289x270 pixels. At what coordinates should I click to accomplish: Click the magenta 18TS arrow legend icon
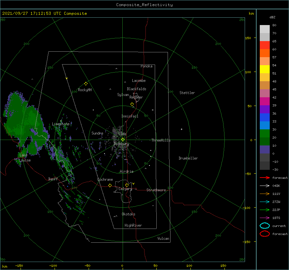point(265,218)
